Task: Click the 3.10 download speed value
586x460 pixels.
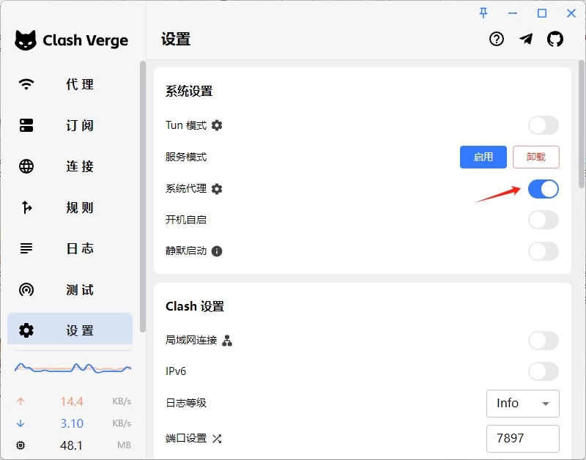Action: pos(72,423)
